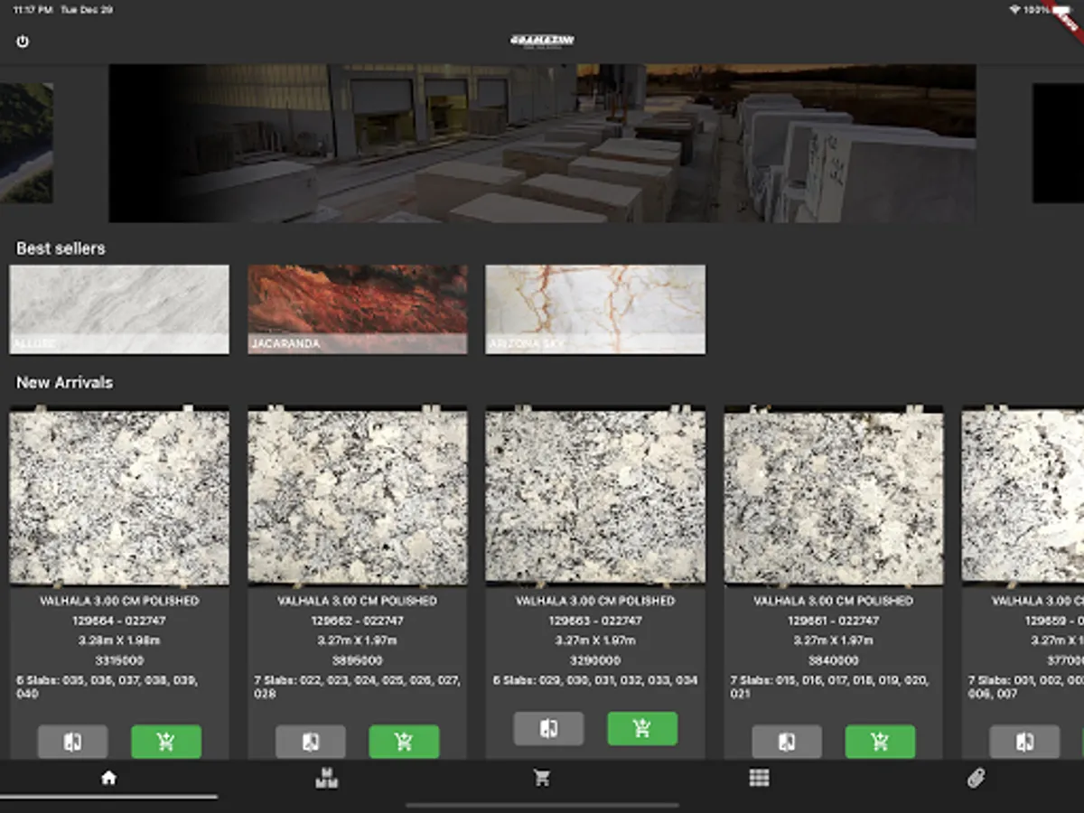Viewport: 1084px width, 813px height.
Task: Tap the power logout icon
Action: coord(23,42)
